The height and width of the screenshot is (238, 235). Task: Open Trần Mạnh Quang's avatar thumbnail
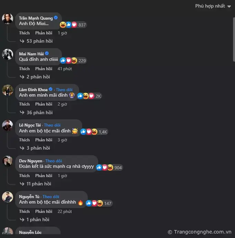coord(8,19)
